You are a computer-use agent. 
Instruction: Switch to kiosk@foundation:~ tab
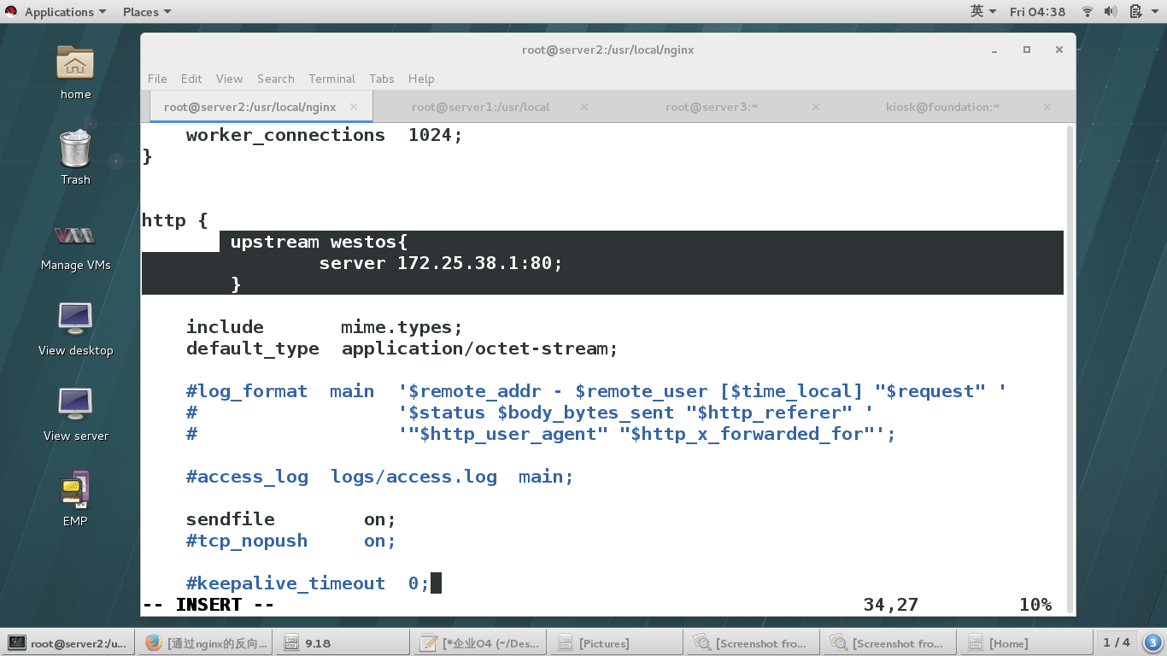point(942,107)
